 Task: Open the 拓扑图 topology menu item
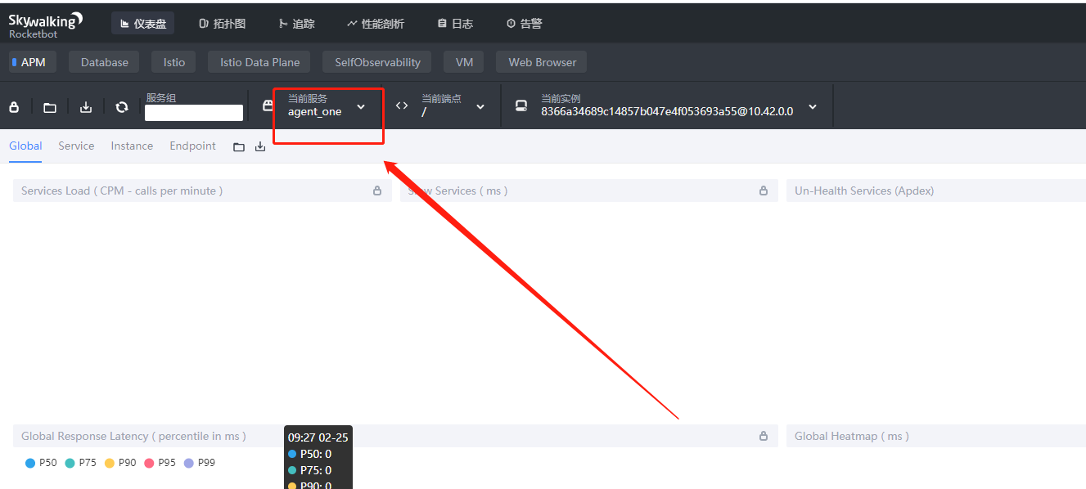tap(222, 23)
